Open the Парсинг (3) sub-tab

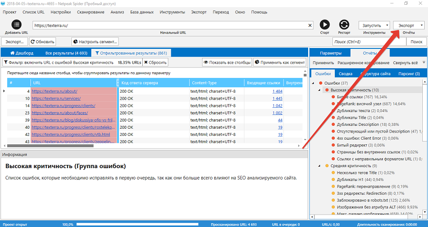pyautogui.click(x=409, y=74)
